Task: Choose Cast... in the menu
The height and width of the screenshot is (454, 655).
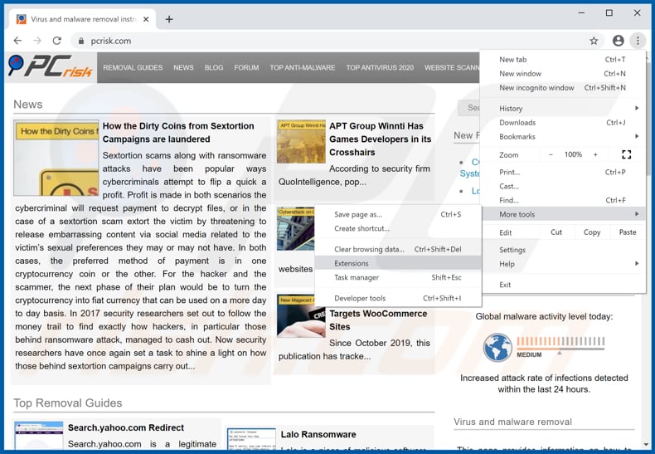Action: pos(562,187)
